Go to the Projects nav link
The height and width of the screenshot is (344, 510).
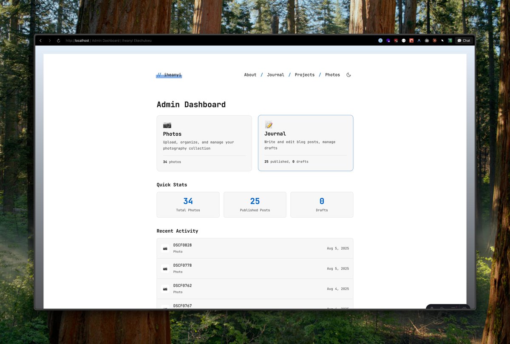[305, 75]
